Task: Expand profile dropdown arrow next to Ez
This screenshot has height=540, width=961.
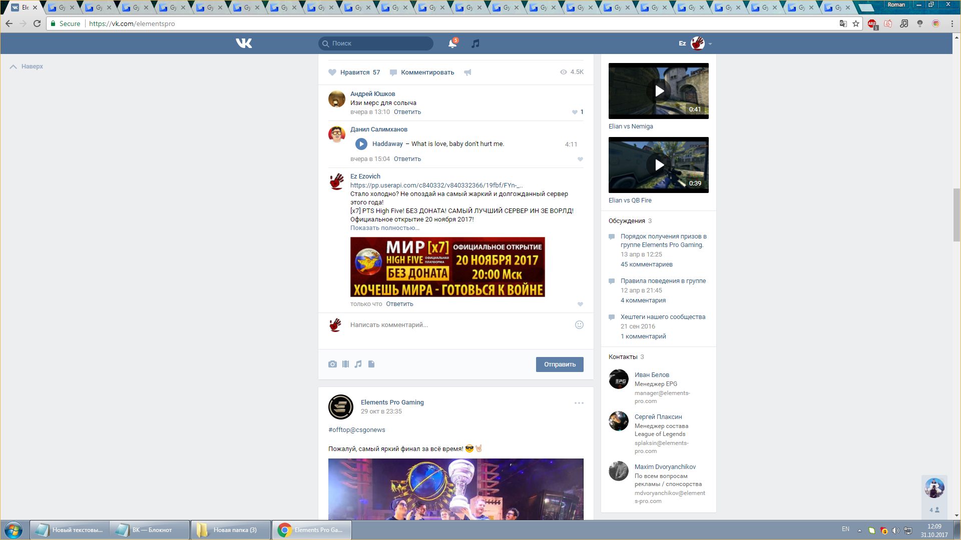Action: point(710,44)
